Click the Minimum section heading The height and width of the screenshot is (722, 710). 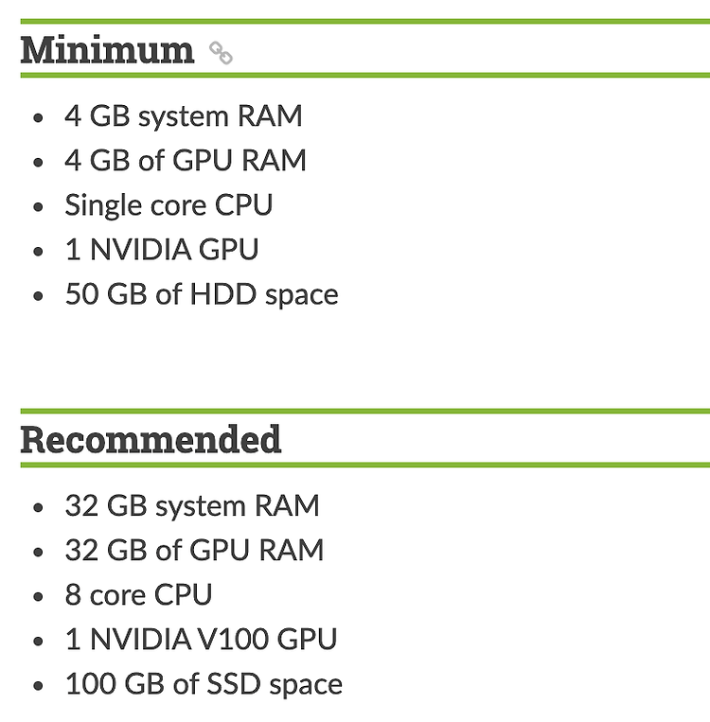(107, 50)
